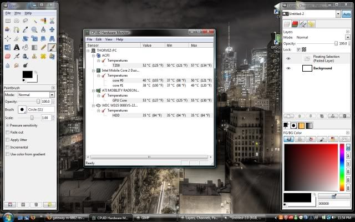Select the Free Select lasso tool
The image size is (355, 222).
pyautogui.click(x=26, y=21)
